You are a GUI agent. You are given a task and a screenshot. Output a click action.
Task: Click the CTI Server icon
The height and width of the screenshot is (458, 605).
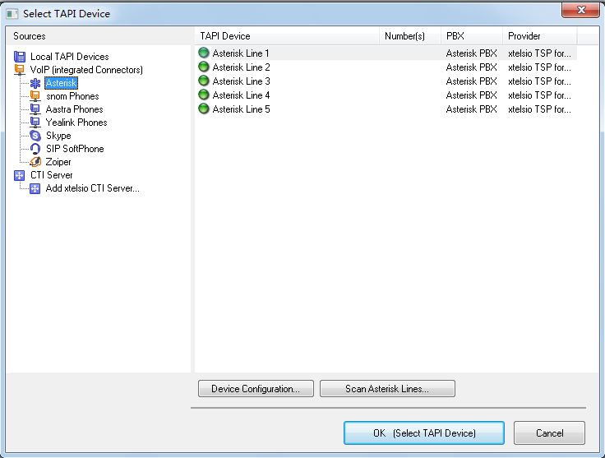point(20,175)
